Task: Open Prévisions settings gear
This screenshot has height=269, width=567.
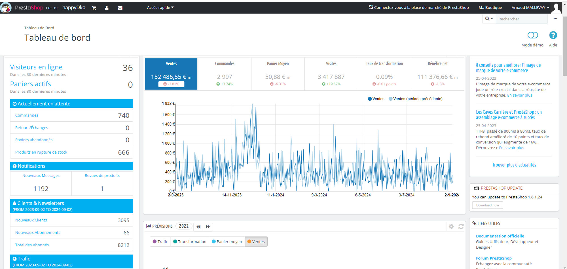Action: click(x=451, y=226)
